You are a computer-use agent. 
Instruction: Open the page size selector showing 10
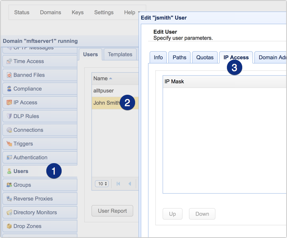[x=102, y=184]
